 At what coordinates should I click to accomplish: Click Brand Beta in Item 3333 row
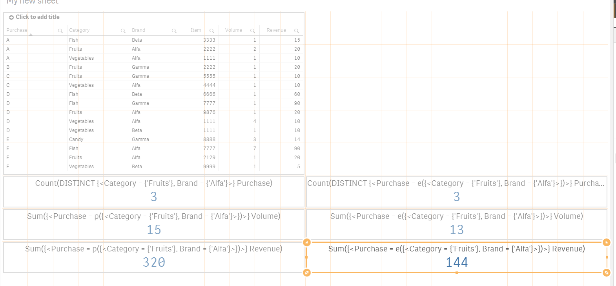(x=137, y=40)
